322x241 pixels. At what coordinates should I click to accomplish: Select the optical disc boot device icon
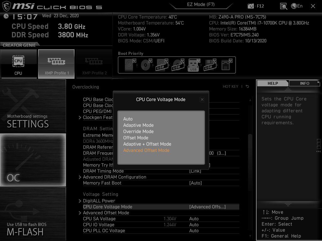click(x=146, y=65)
